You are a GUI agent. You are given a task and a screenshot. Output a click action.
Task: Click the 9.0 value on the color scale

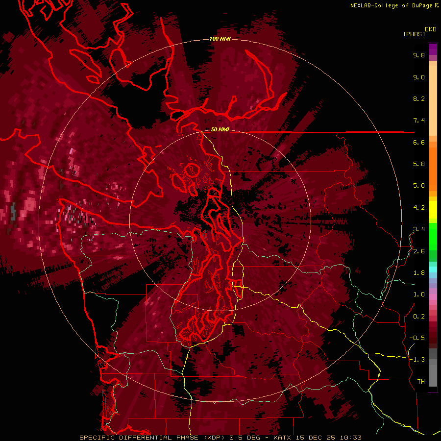(x=419, y=77)
